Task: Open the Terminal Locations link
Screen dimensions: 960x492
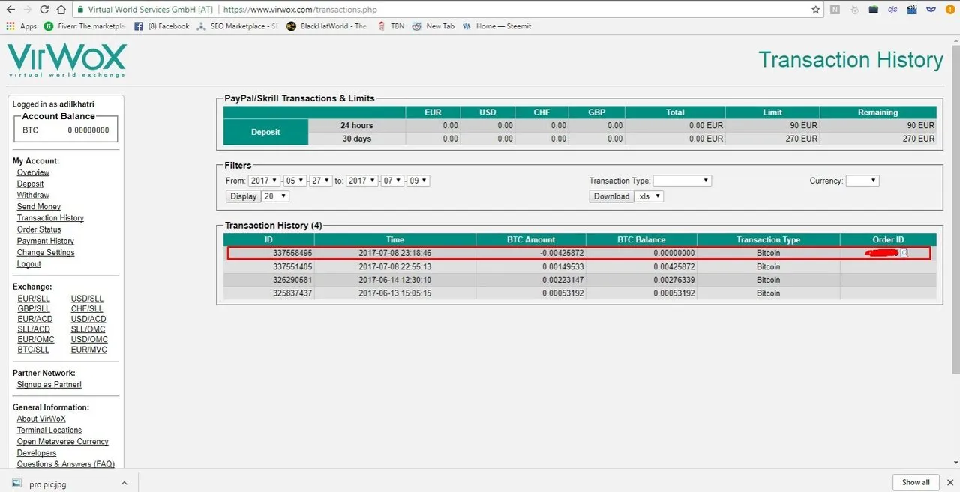Action: 49,430
